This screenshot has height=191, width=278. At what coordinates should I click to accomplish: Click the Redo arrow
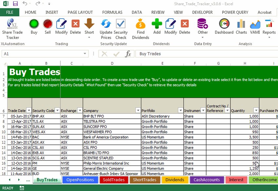click(x=38, y=4)
